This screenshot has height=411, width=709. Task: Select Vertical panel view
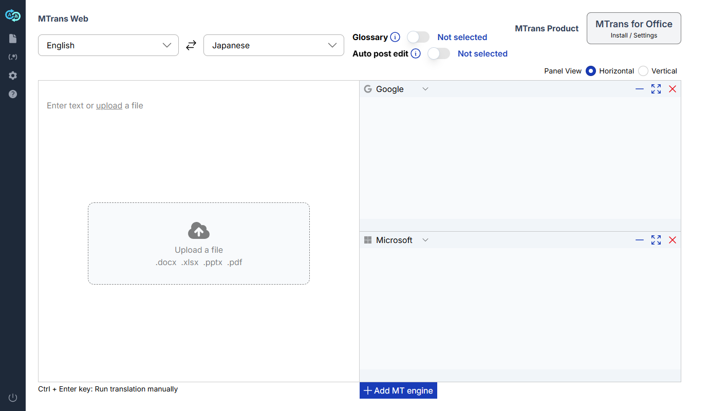(643, 71)
